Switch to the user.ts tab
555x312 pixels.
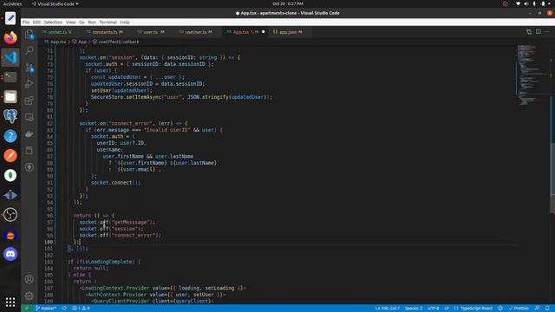point(153,32)
